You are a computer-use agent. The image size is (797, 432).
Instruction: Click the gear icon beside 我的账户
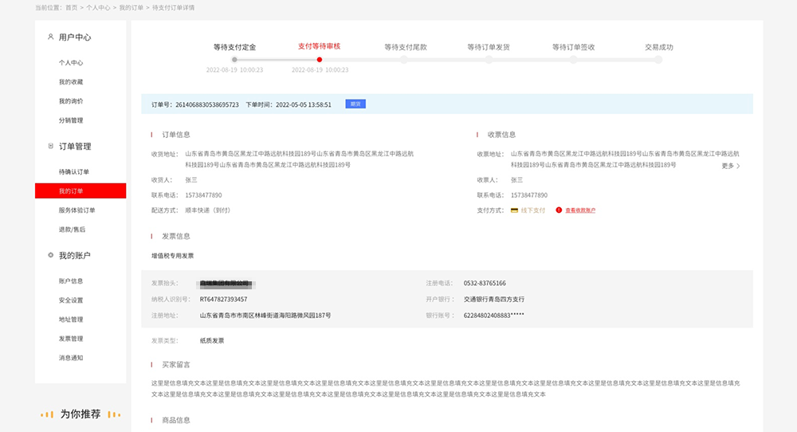pyautogui.click(x=50, y=255)
